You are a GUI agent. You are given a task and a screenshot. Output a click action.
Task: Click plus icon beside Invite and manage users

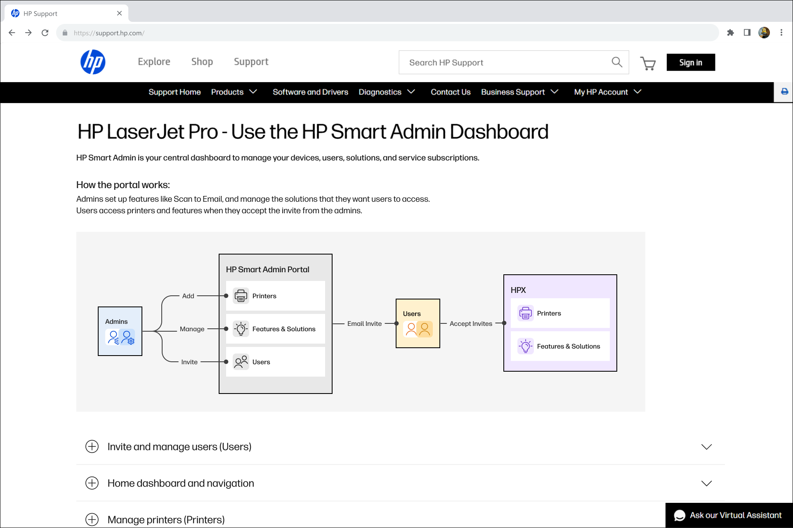pyautogui.click(x=92, y=446)
